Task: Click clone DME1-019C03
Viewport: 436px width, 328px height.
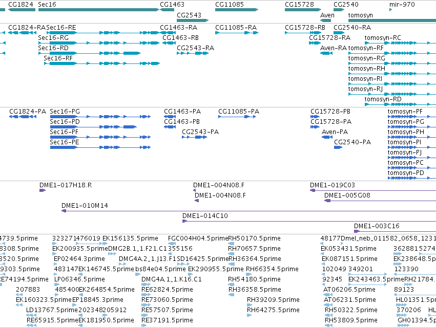Action: (333, 185)
